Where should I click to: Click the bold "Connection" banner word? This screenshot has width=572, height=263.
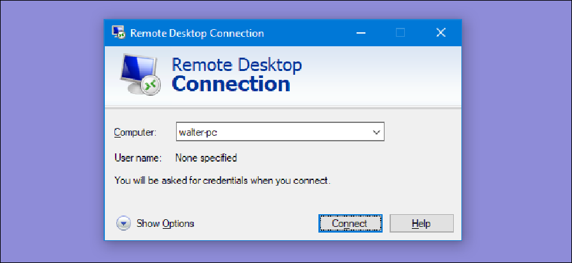pyautogui.click(x=231, y=84)
